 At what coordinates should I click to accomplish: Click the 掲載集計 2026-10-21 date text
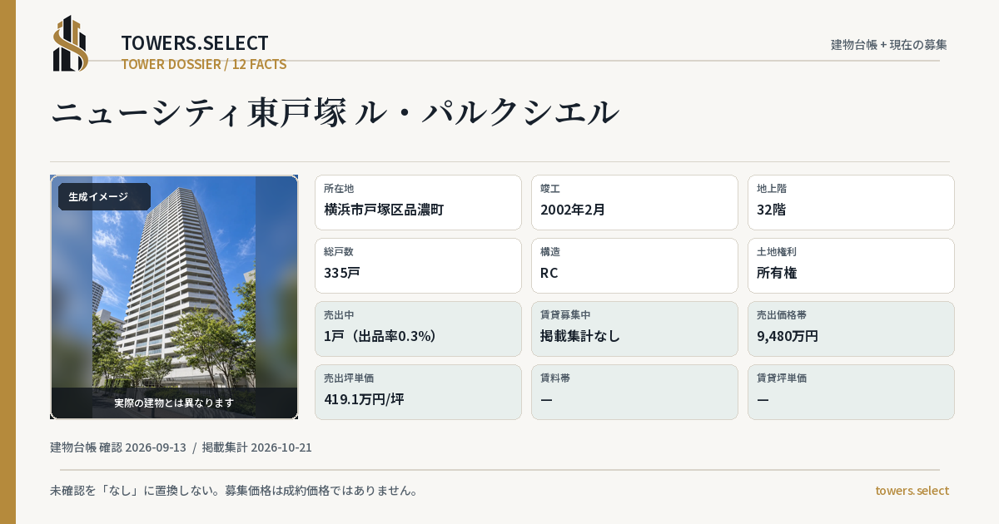[257, 447]
